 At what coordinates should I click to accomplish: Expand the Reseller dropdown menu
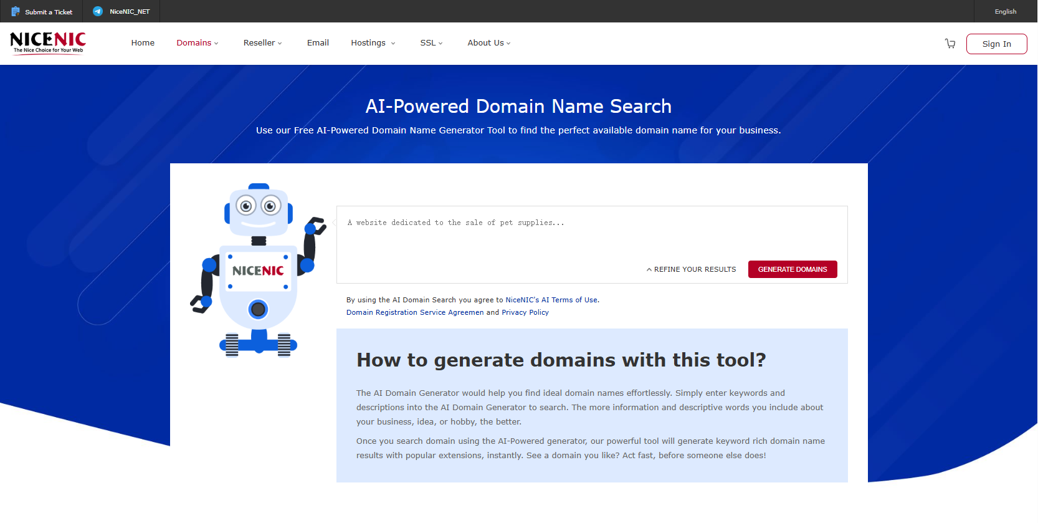point(263,43)
